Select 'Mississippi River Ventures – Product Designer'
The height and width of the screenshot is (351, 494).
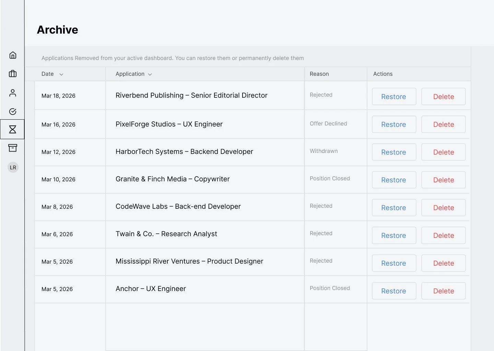[x=189, y=262]
